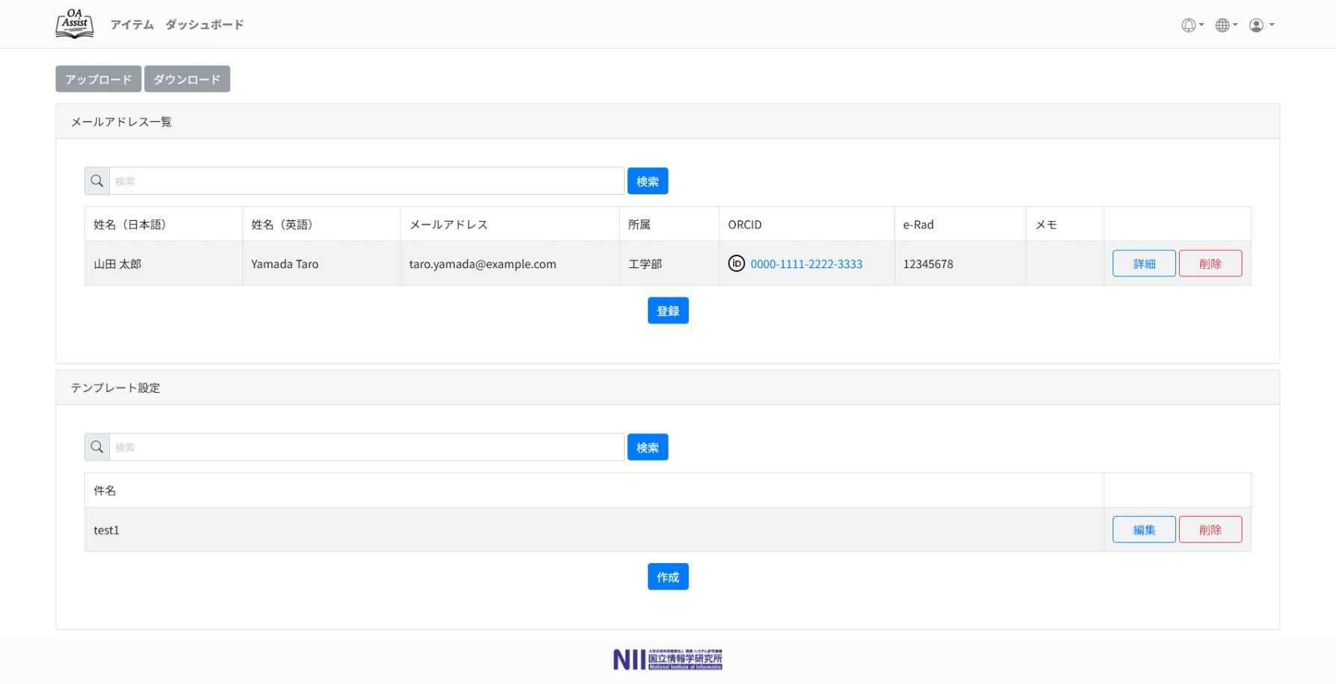Click the OA Assist logo
The image size is (1336, 684).
[x=75, y=24]
